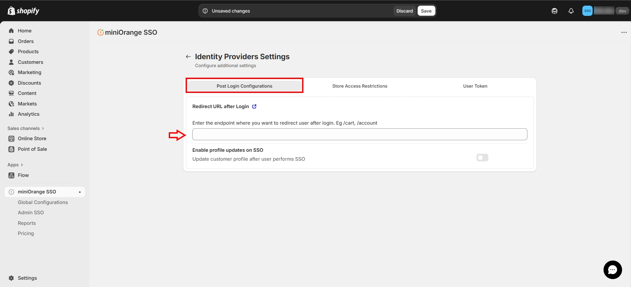Click the Home sidebar icon

click(x=11, y=31)
